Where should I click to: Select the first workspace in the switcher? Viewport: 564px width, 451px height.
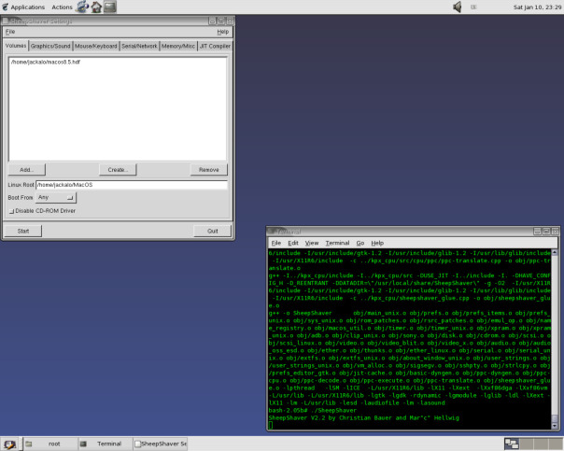coord(512,444)
